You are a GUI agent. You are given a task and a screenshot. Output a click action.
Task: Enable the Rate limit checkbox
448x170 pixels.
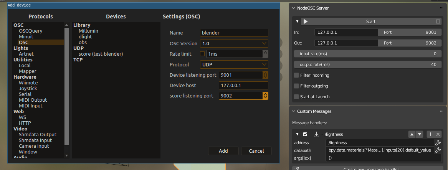coord(202,54)
